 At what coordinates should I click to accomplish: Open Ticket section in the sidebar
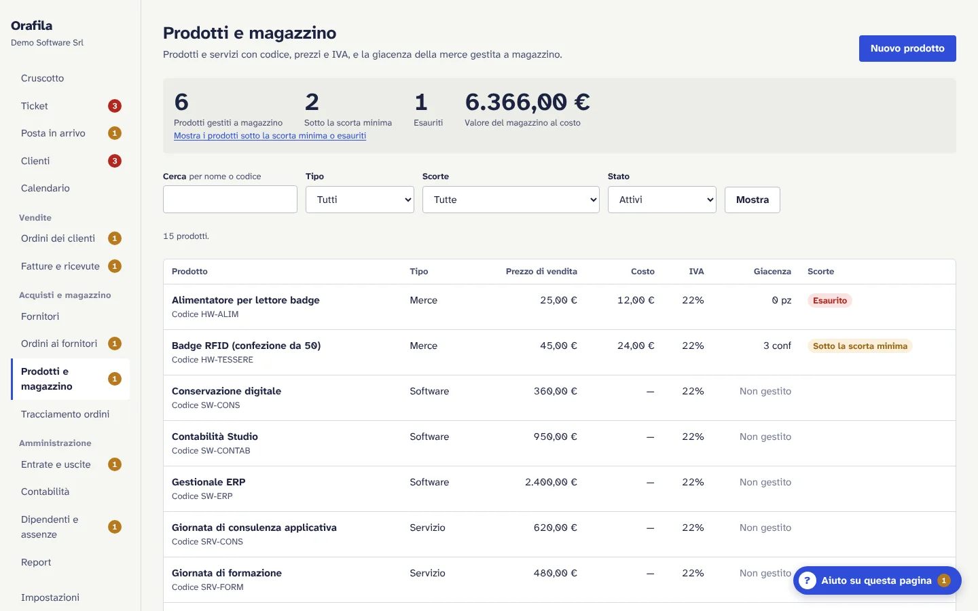pos(71,106)
